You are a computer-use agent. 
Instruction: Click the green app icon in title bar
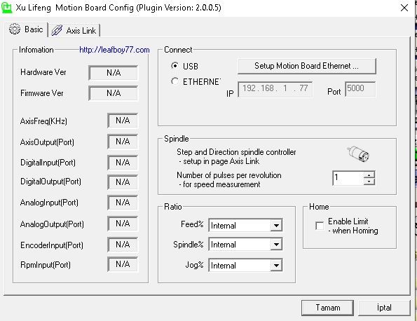coord(6,7)
